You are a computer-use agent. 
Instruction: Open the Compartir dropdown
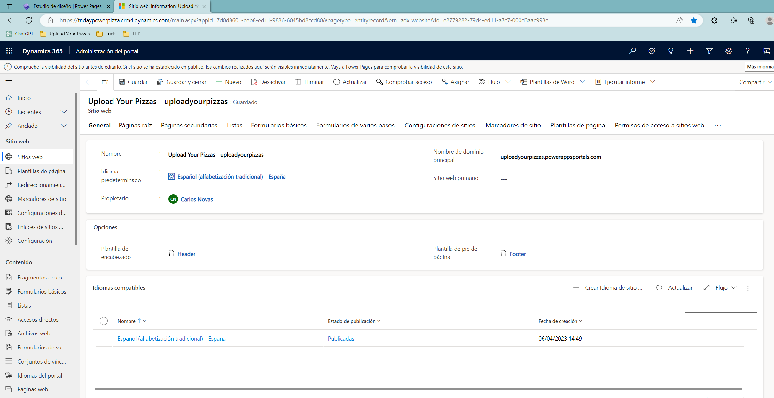755,82
